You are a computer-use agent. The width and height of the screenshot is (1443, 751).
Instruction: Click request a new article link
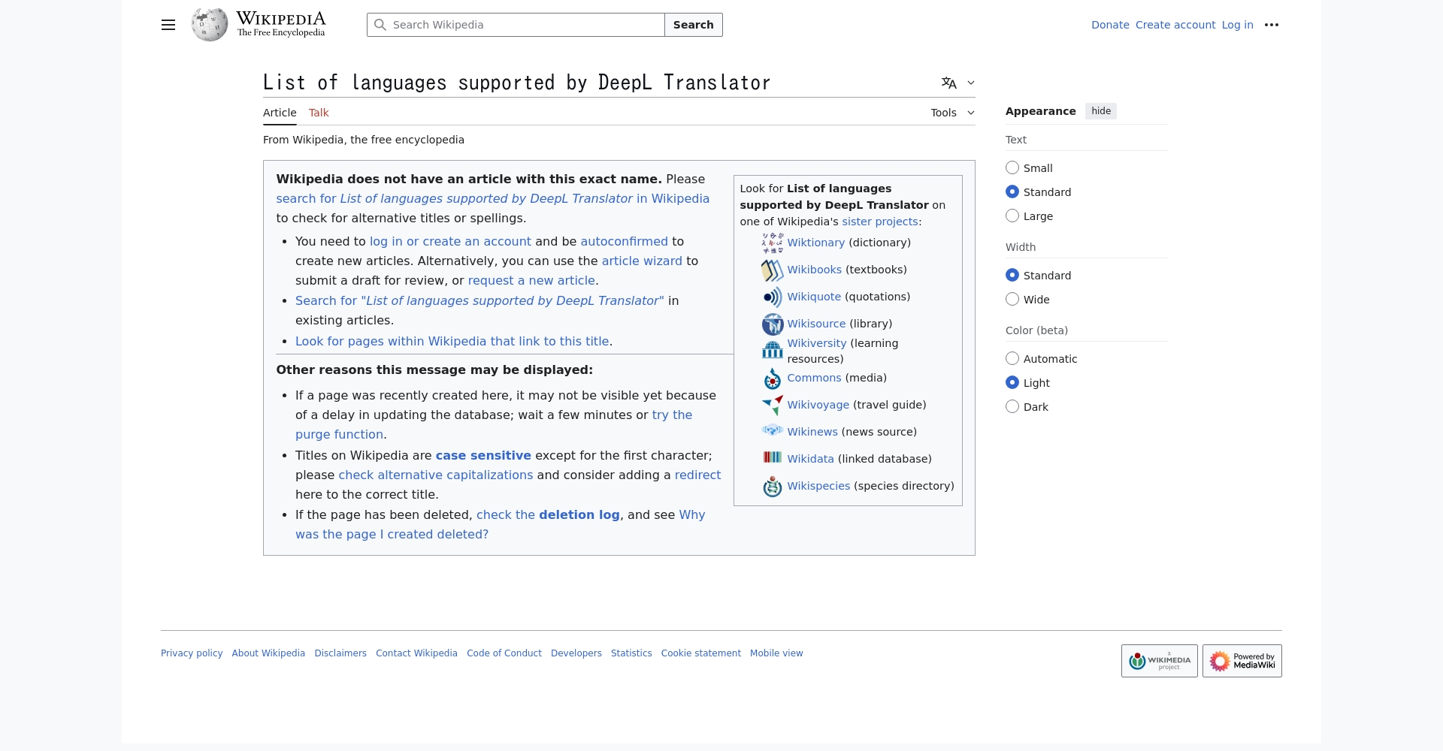(531, 280)
